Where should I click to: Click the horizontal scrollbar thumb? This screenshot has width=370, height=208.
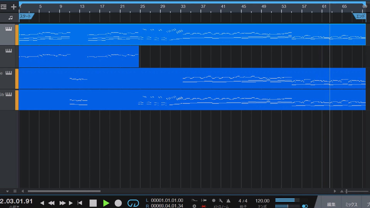pos(64,191)
